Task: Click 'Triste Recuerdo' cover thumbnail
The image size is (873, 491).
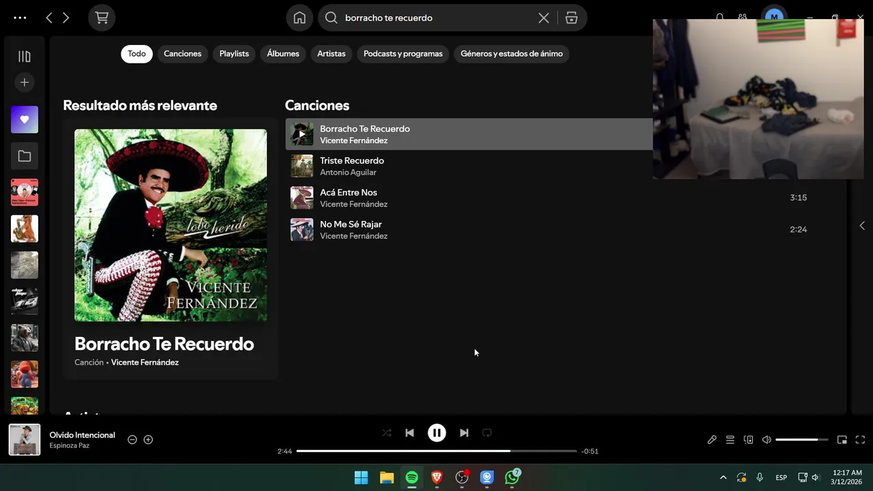Action: click(302, 166)
